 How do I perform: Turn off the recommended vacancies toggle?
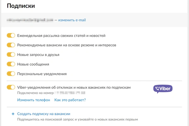[x=11, y=45]
